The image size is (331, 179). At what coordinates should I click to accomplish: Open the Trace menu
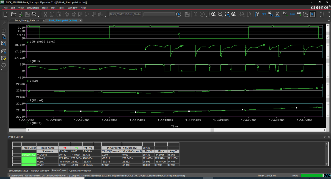point(45,8)
